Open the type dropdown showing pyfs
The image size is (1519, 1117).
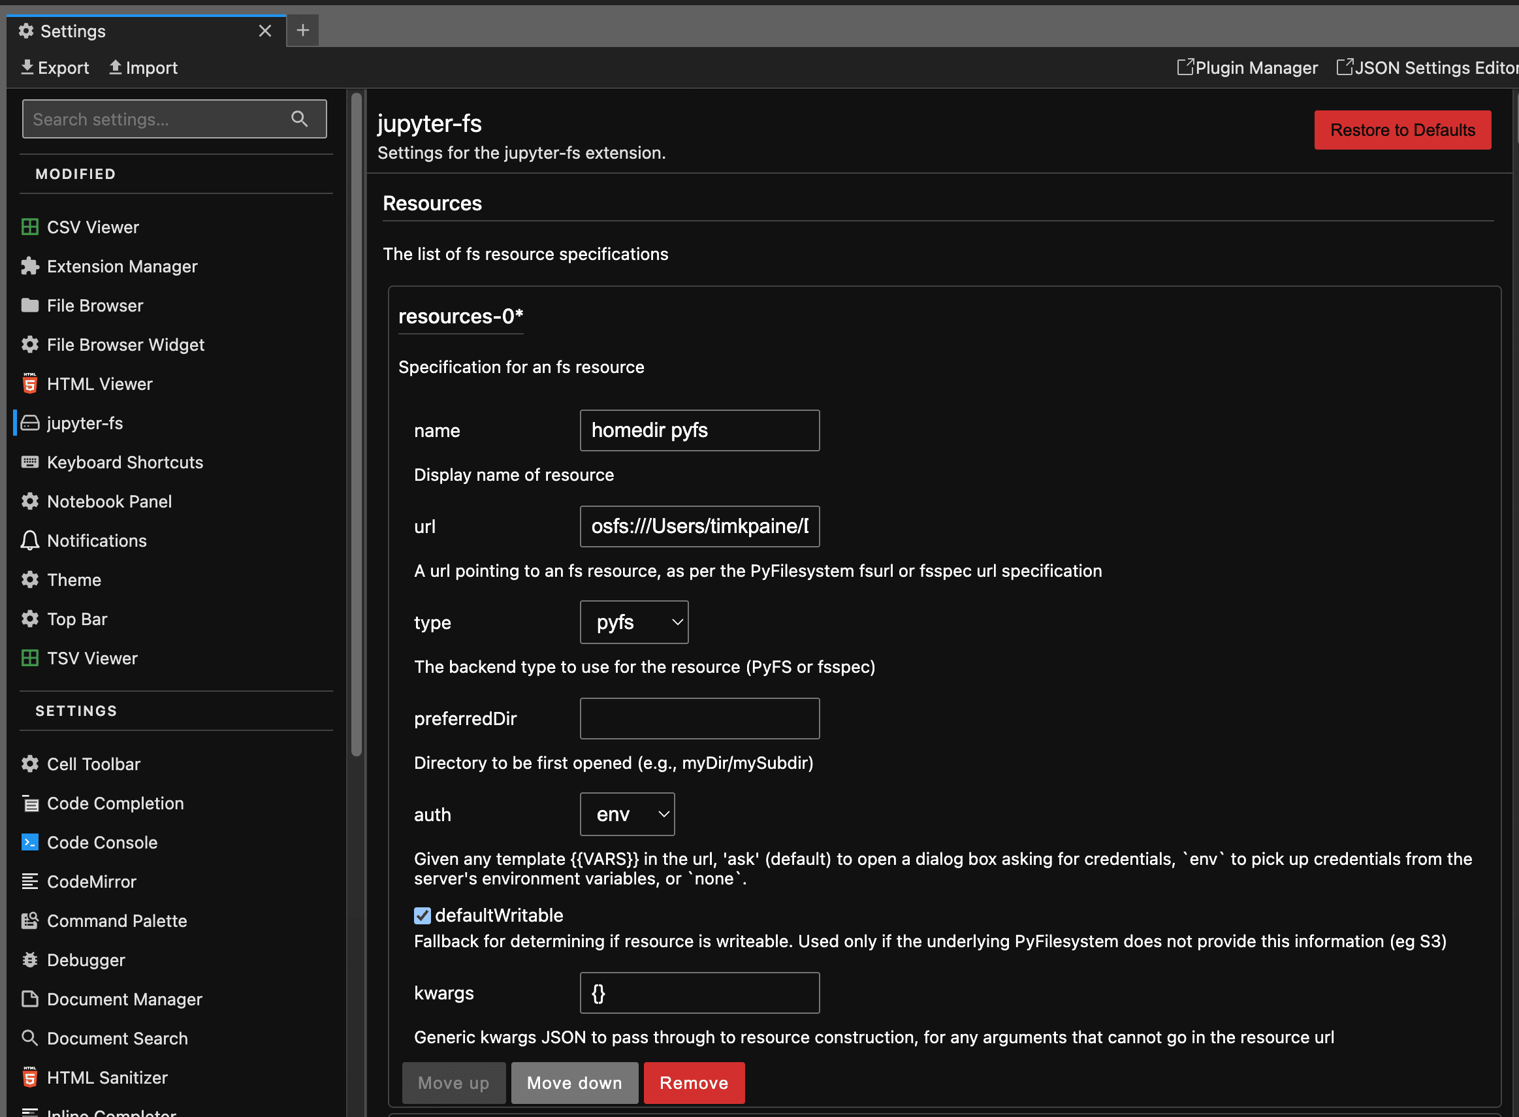tap(634, 622)
